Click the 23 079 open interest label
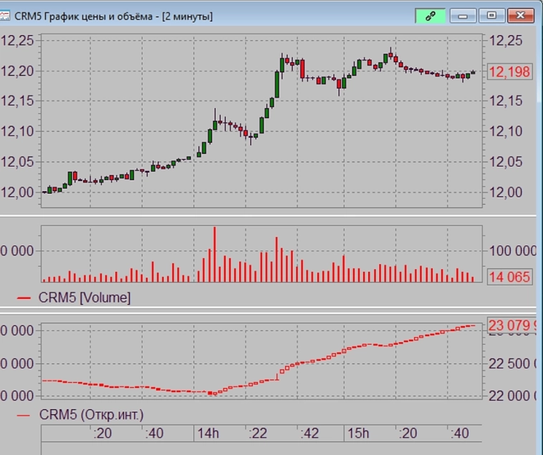Image resolution: width=543 pixels, height=455 pixels. 511,326
